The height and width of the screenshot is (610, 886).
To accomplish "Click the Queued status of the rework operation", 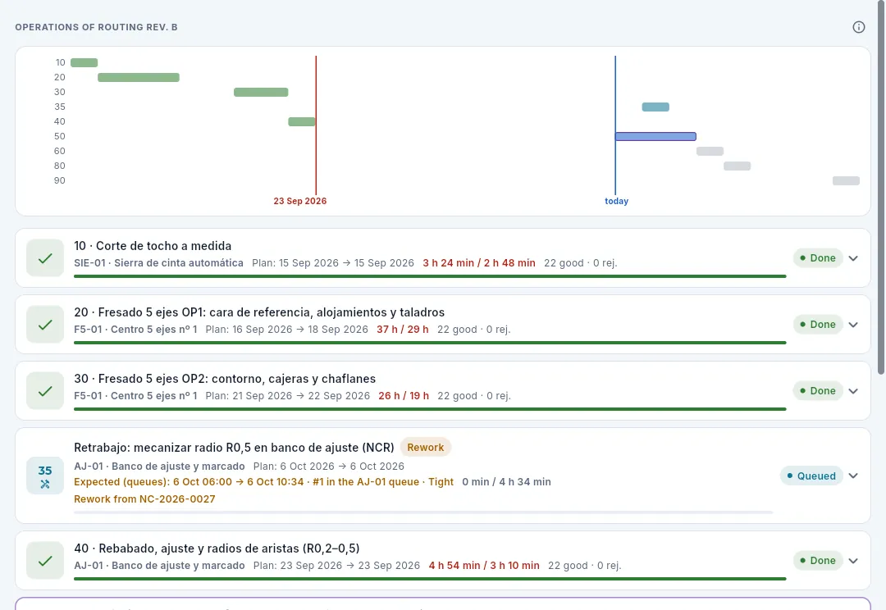I will (811, 476).
